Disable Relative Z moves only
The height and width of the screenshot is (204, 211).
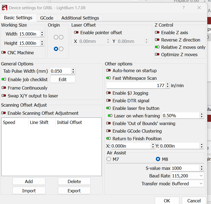[157, 47]
